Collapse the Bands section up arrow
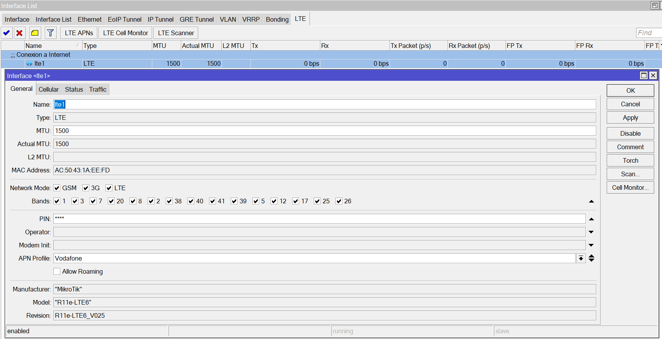Image resolution: width=662 pixels, height=339 pixels. tap(591, 201)
